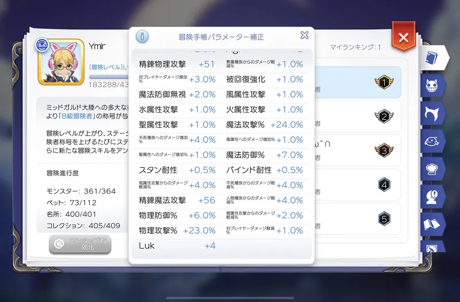Screen dimensions: 460x302
Task: Click the info icon in parameter popup
Action: (x=142, y=36)
